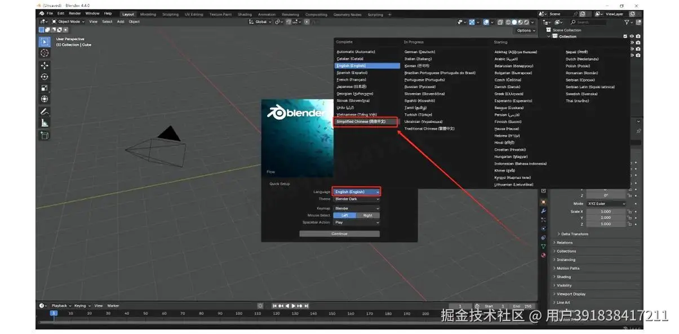
Task: Activate the Cursor tool in toolbar
Action: tap(45, 53)
